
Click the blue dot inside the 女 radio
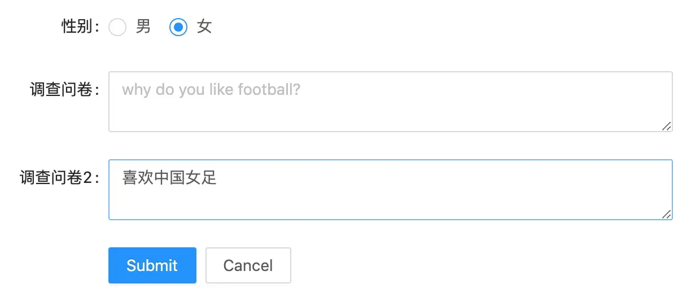[178, 27]
